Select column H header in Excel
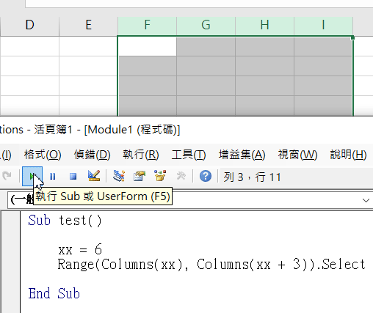Screen dimensions: 373x313 264,25
